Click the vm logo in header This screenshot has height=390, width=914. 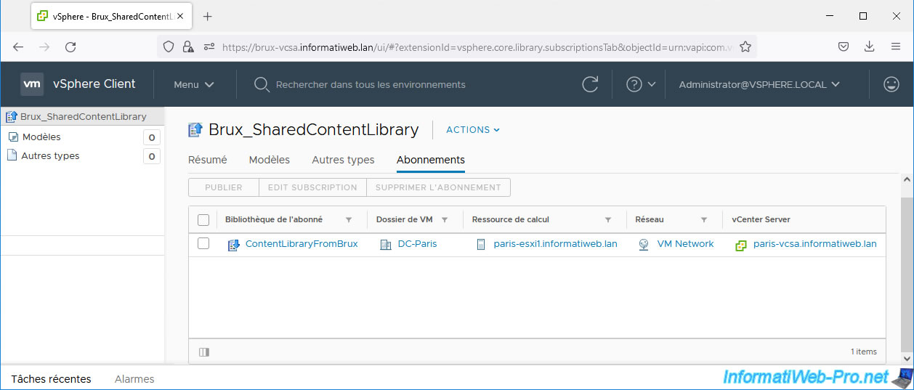32,84
